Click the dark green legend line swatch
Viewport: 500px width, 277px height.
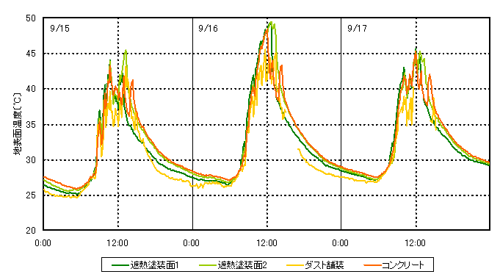(120, 265)
